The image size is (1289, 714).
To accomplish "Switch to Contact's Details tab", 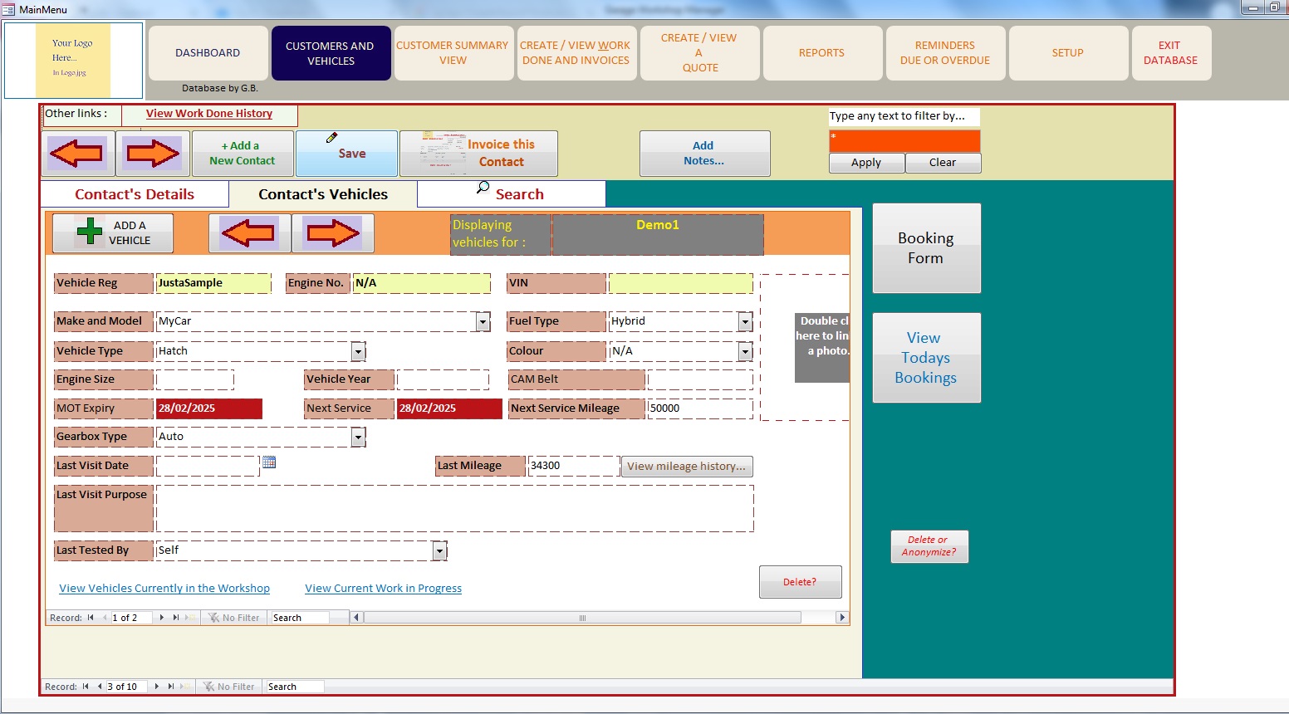I will (135, 194).
